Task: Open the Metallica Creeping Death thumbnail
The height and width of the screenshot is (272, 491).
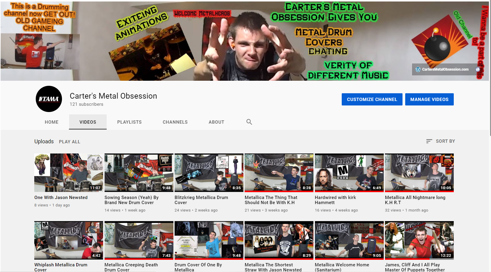Action: coord(139,240)
